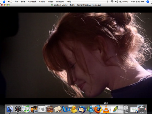Open the Finder icon in the Dock

[10, 109]
